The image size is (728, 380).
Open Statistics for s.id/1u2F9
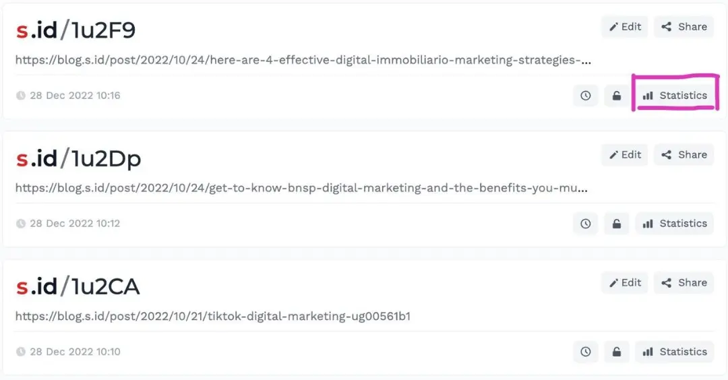tap(675, 96)
